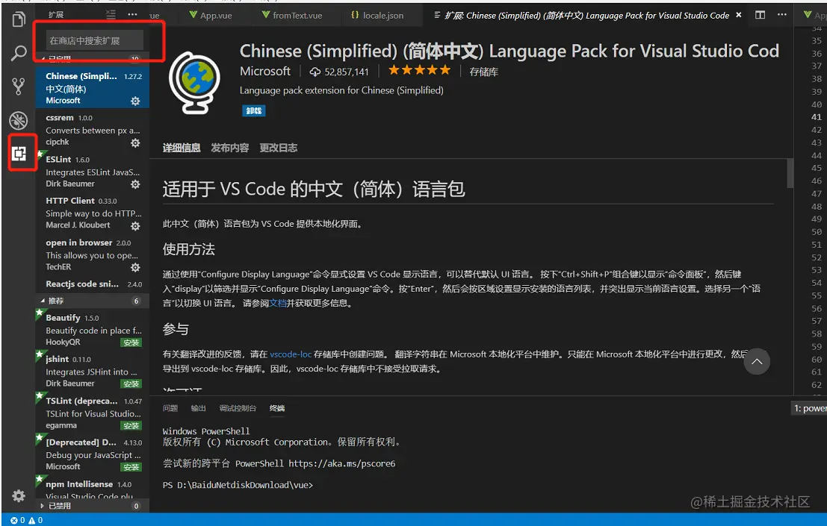Install the Deprecated Debugger extension
The image size is (827, 526).
click(131, 467)
